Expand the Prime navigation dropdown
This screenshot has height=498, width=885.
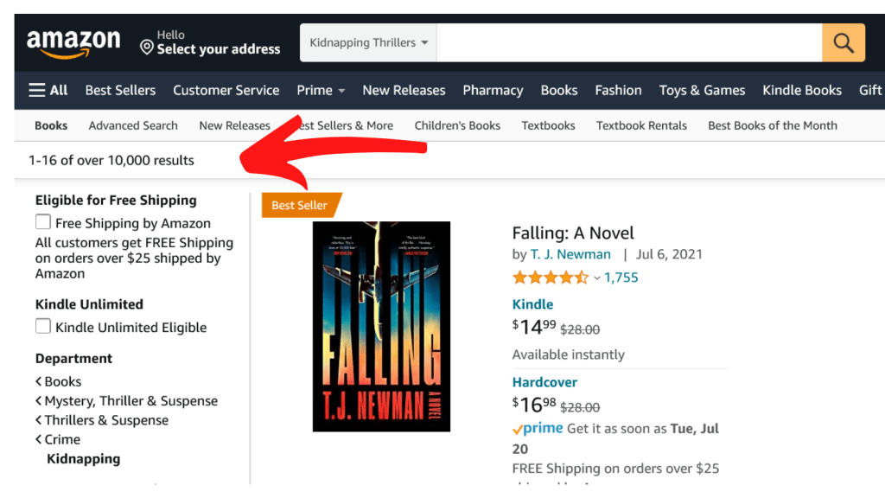click(321, 90)
